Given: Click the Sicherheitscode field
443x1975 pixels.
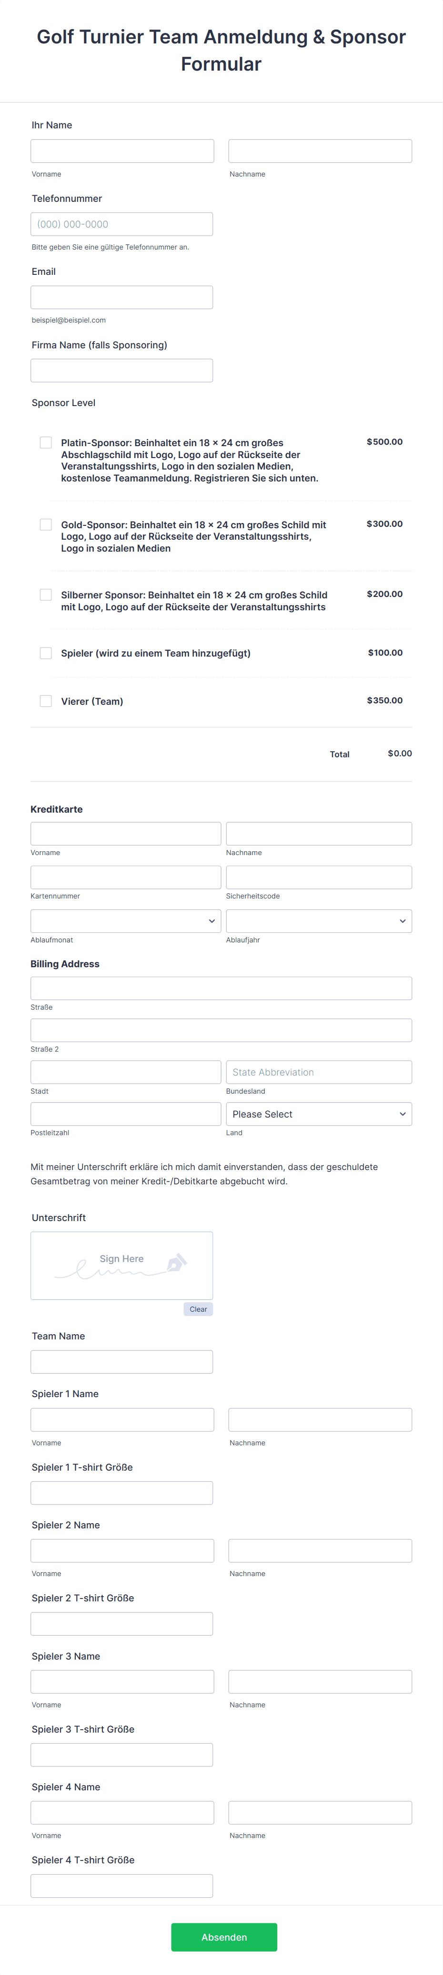Looking at the screenshot, I should point(319,877).
